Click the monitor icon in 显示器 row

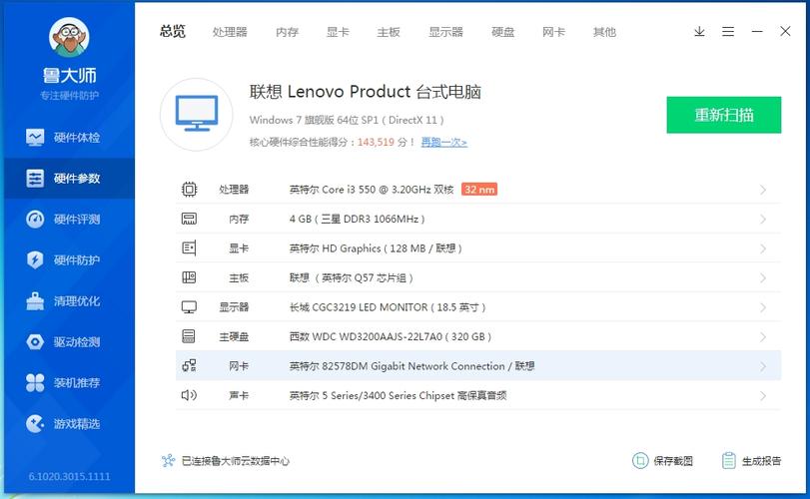click(189, 307)
